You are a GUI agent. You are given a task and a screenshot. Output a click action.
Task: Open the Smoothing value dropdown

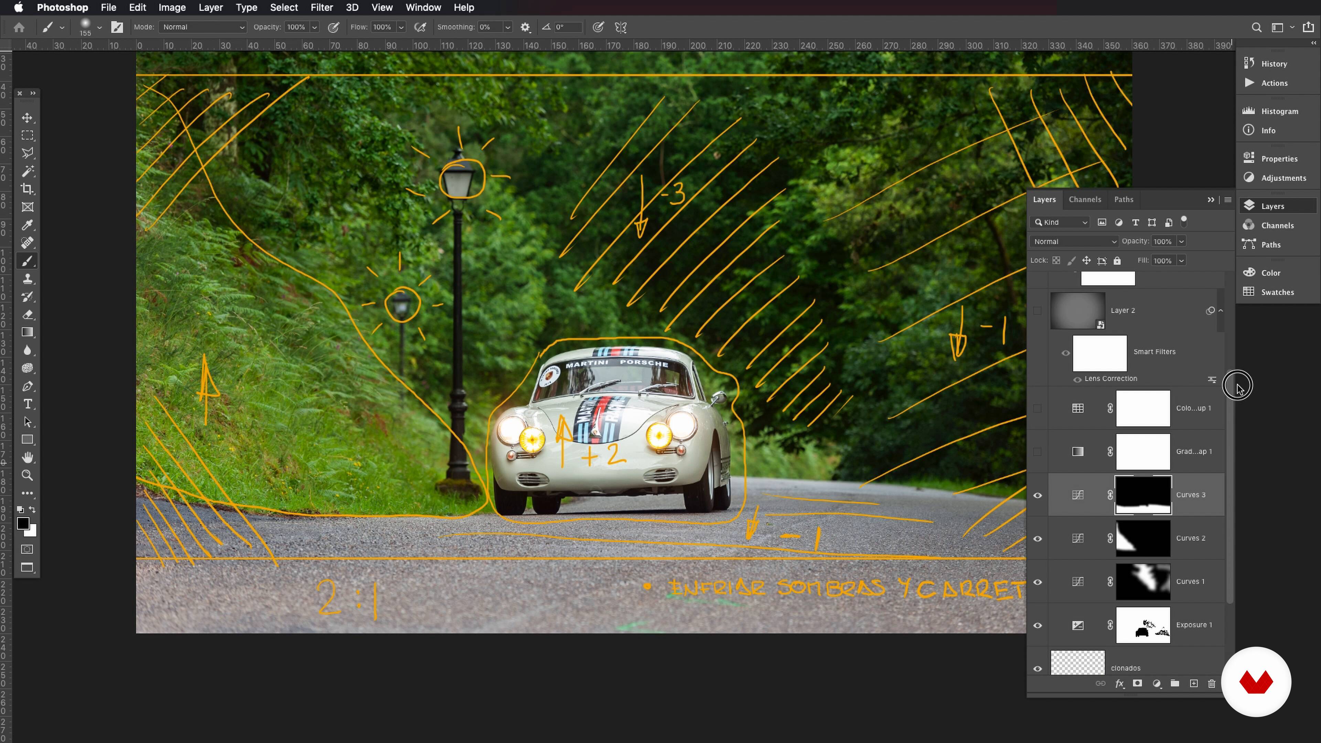tap(507, 27)
